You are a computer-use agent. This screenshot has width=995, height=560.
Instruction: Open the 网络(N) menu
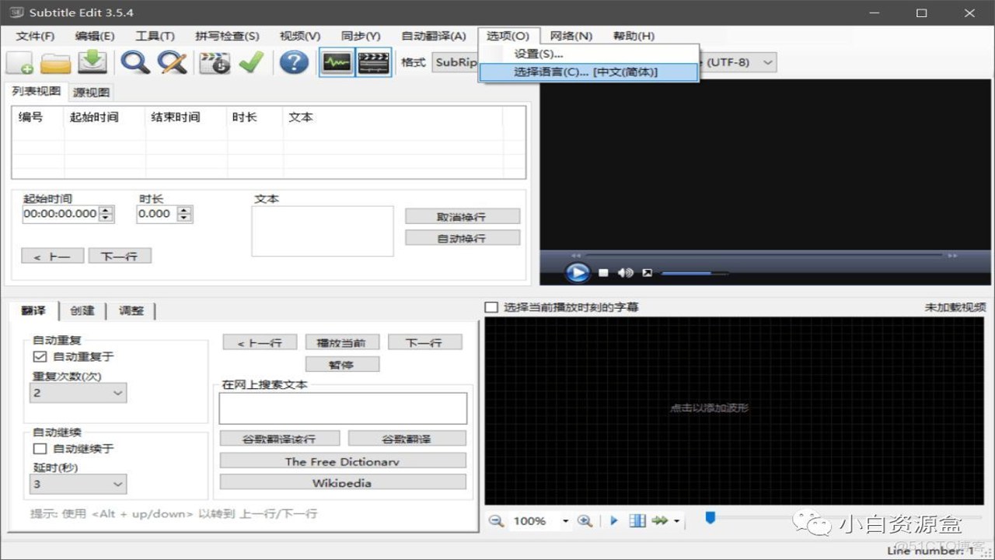coord(571,36)
